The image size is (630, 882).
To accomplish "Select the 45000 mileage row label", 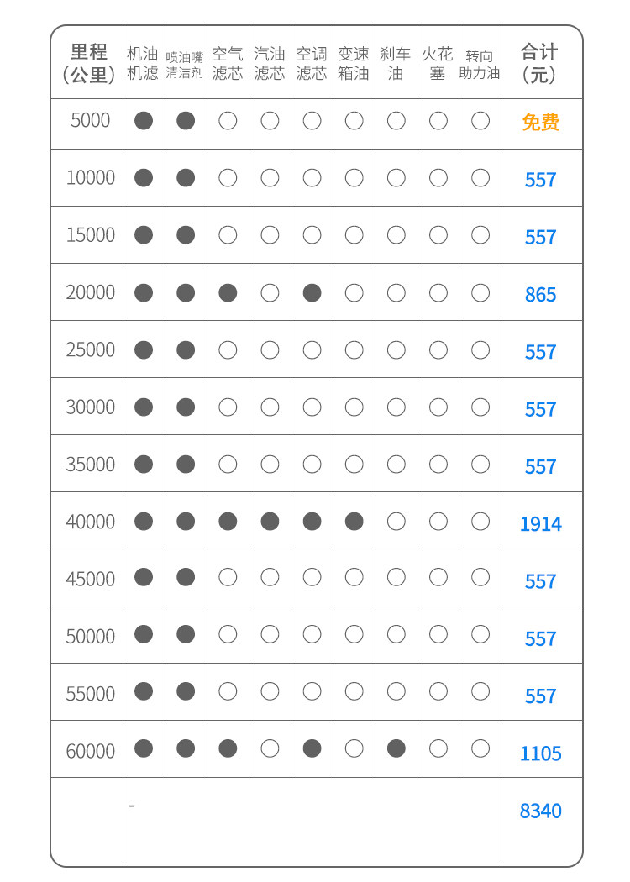I will [90, 579].
